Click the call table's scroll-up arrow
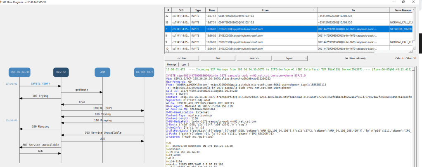The width and height of the screenshot is (422, 167). (414, 9)
